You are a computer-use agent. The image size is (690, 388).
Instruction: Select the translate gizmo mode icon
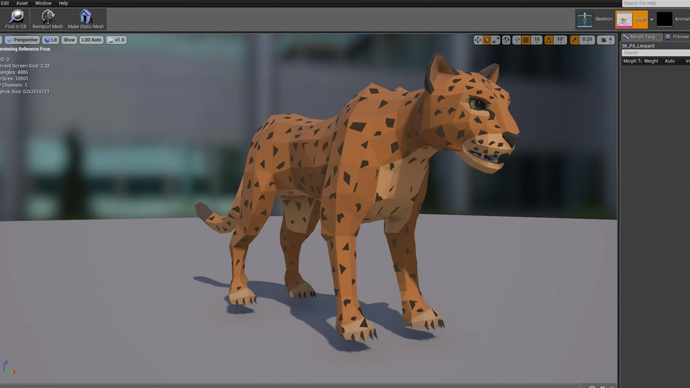point(478,40)
